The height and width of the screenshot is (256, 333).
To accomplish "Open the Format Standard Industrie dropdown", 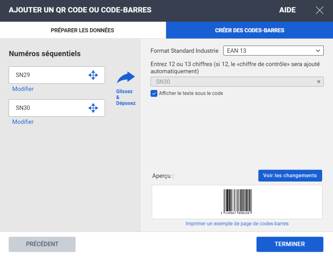I will coord(273,50).
